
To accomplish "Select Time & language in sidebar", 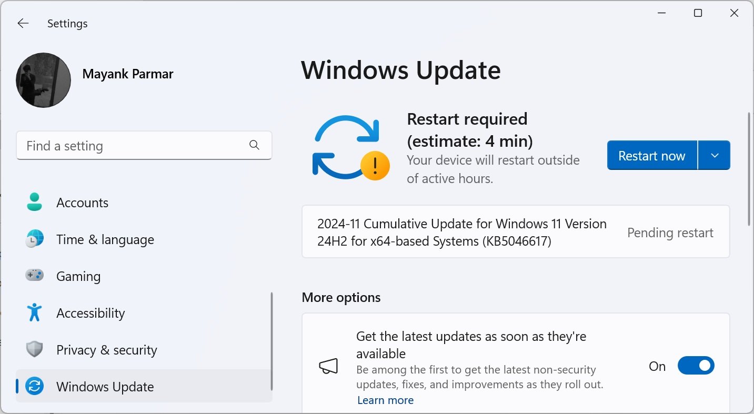I will 105,239.
